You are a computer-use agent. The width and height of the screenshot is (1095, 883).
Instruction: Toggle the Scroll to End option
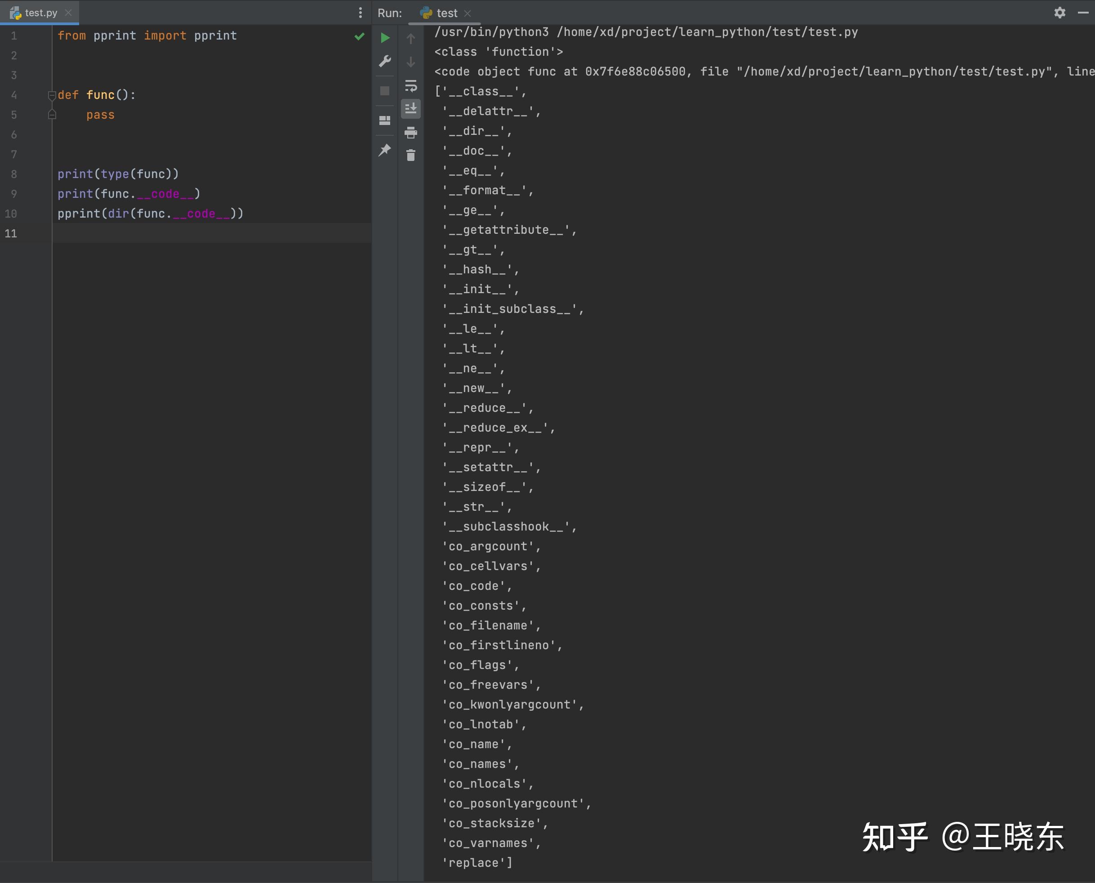[411, 108]
